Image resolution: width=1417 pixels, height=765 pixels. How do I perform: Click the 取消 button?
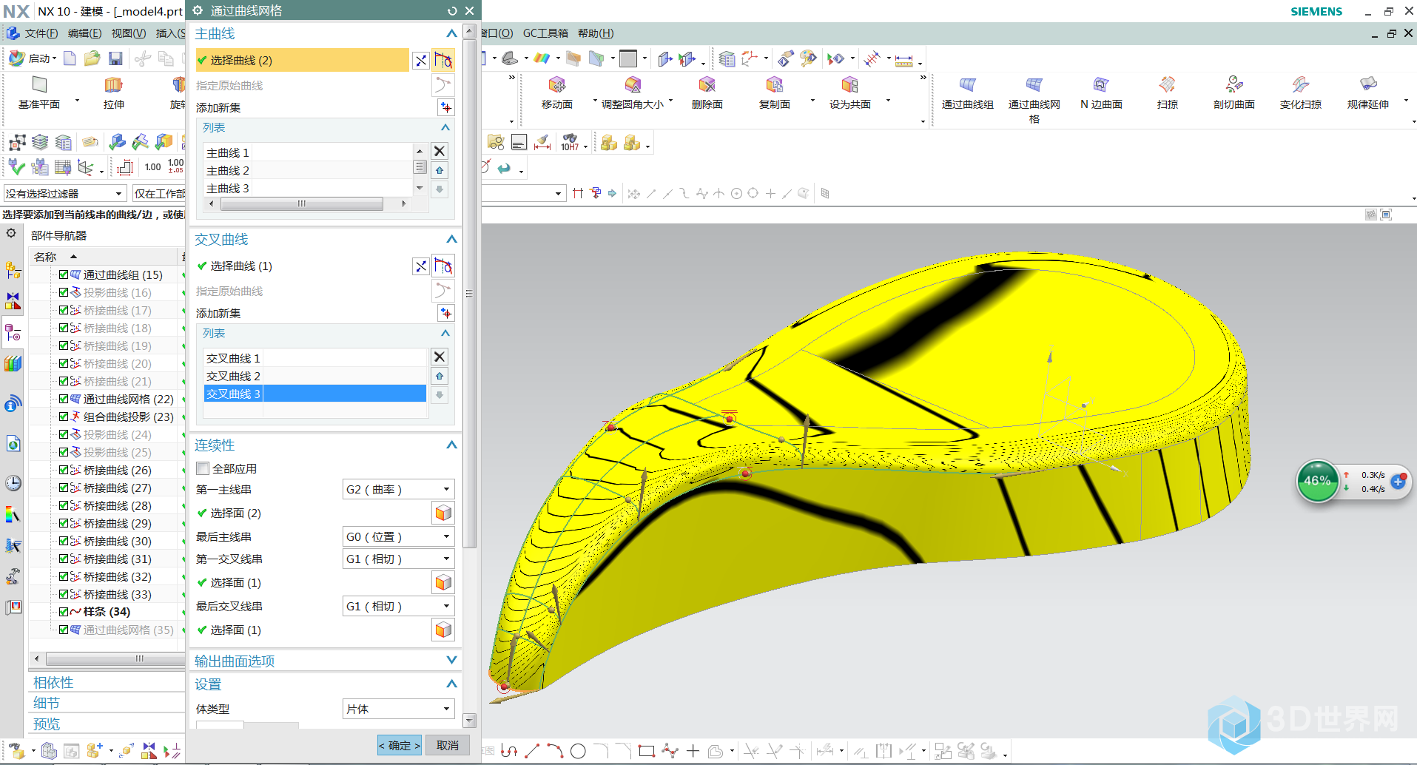pyautogui.click(x=448, y=745)
